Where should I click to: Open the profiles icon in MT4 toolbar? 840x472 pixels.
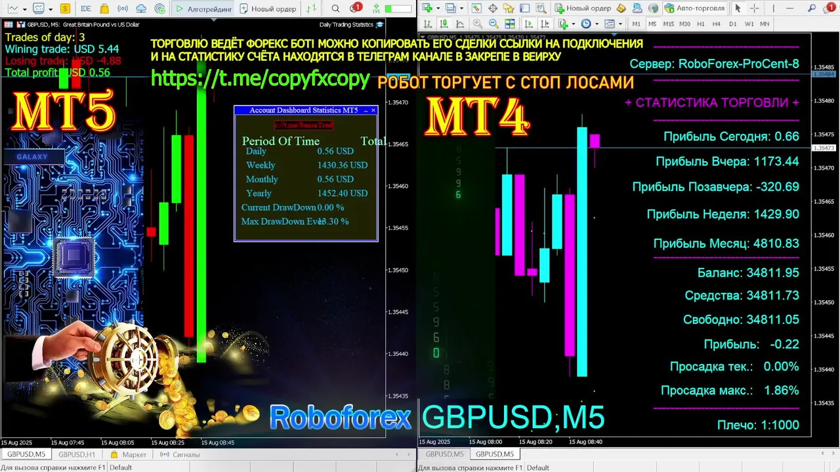point(450,9)
